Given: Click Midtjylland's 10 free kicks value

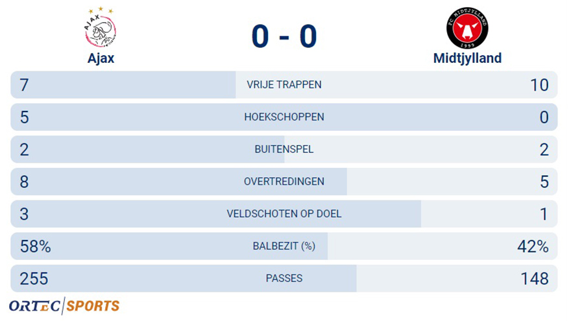Looking at the screenshot, I should (539, 85).
